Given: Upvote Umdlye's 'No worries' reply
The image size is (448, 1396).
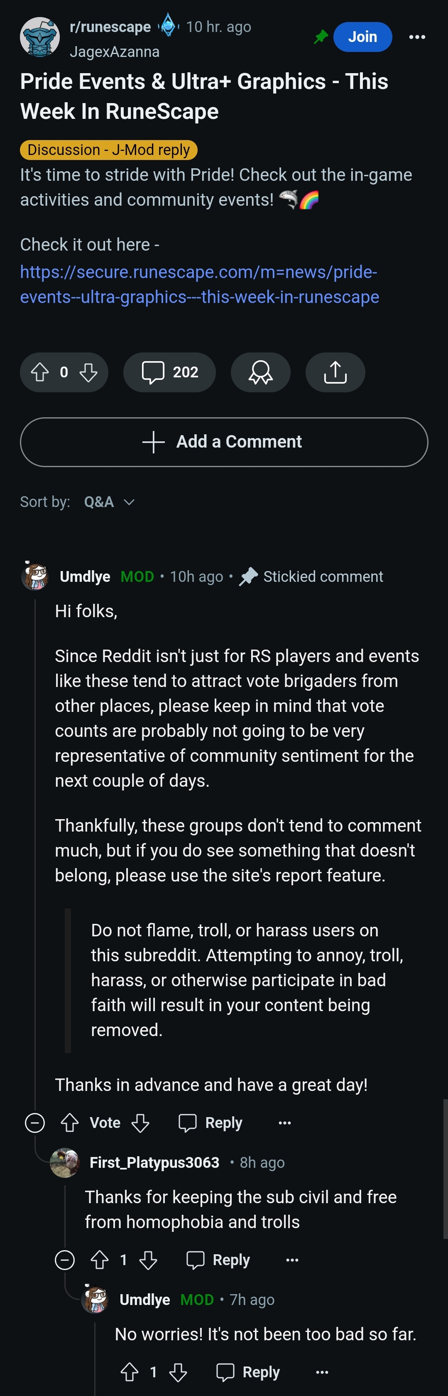Looking at the screenshot, I should tap(130, 1372).
